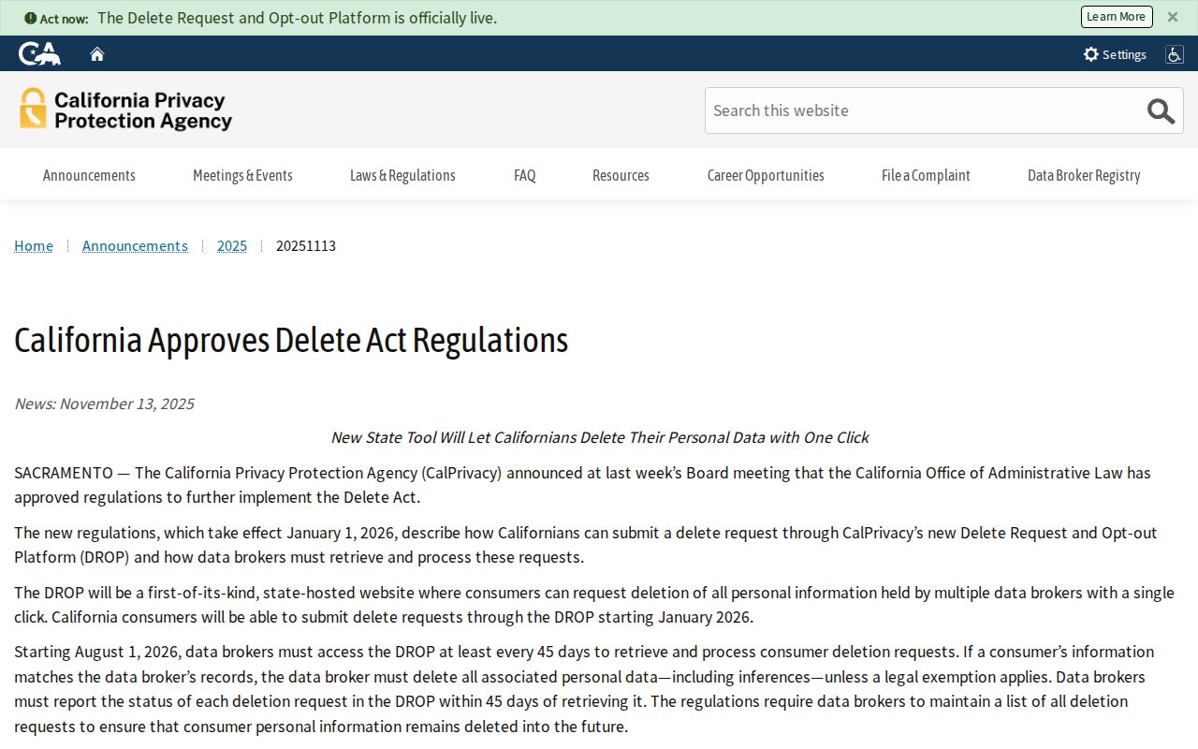Click the Learn More button in banner

click(x=1117, y=17)
